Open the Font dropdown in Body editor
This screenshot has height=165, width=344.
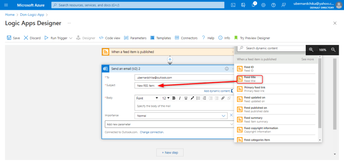pos(147,98)
